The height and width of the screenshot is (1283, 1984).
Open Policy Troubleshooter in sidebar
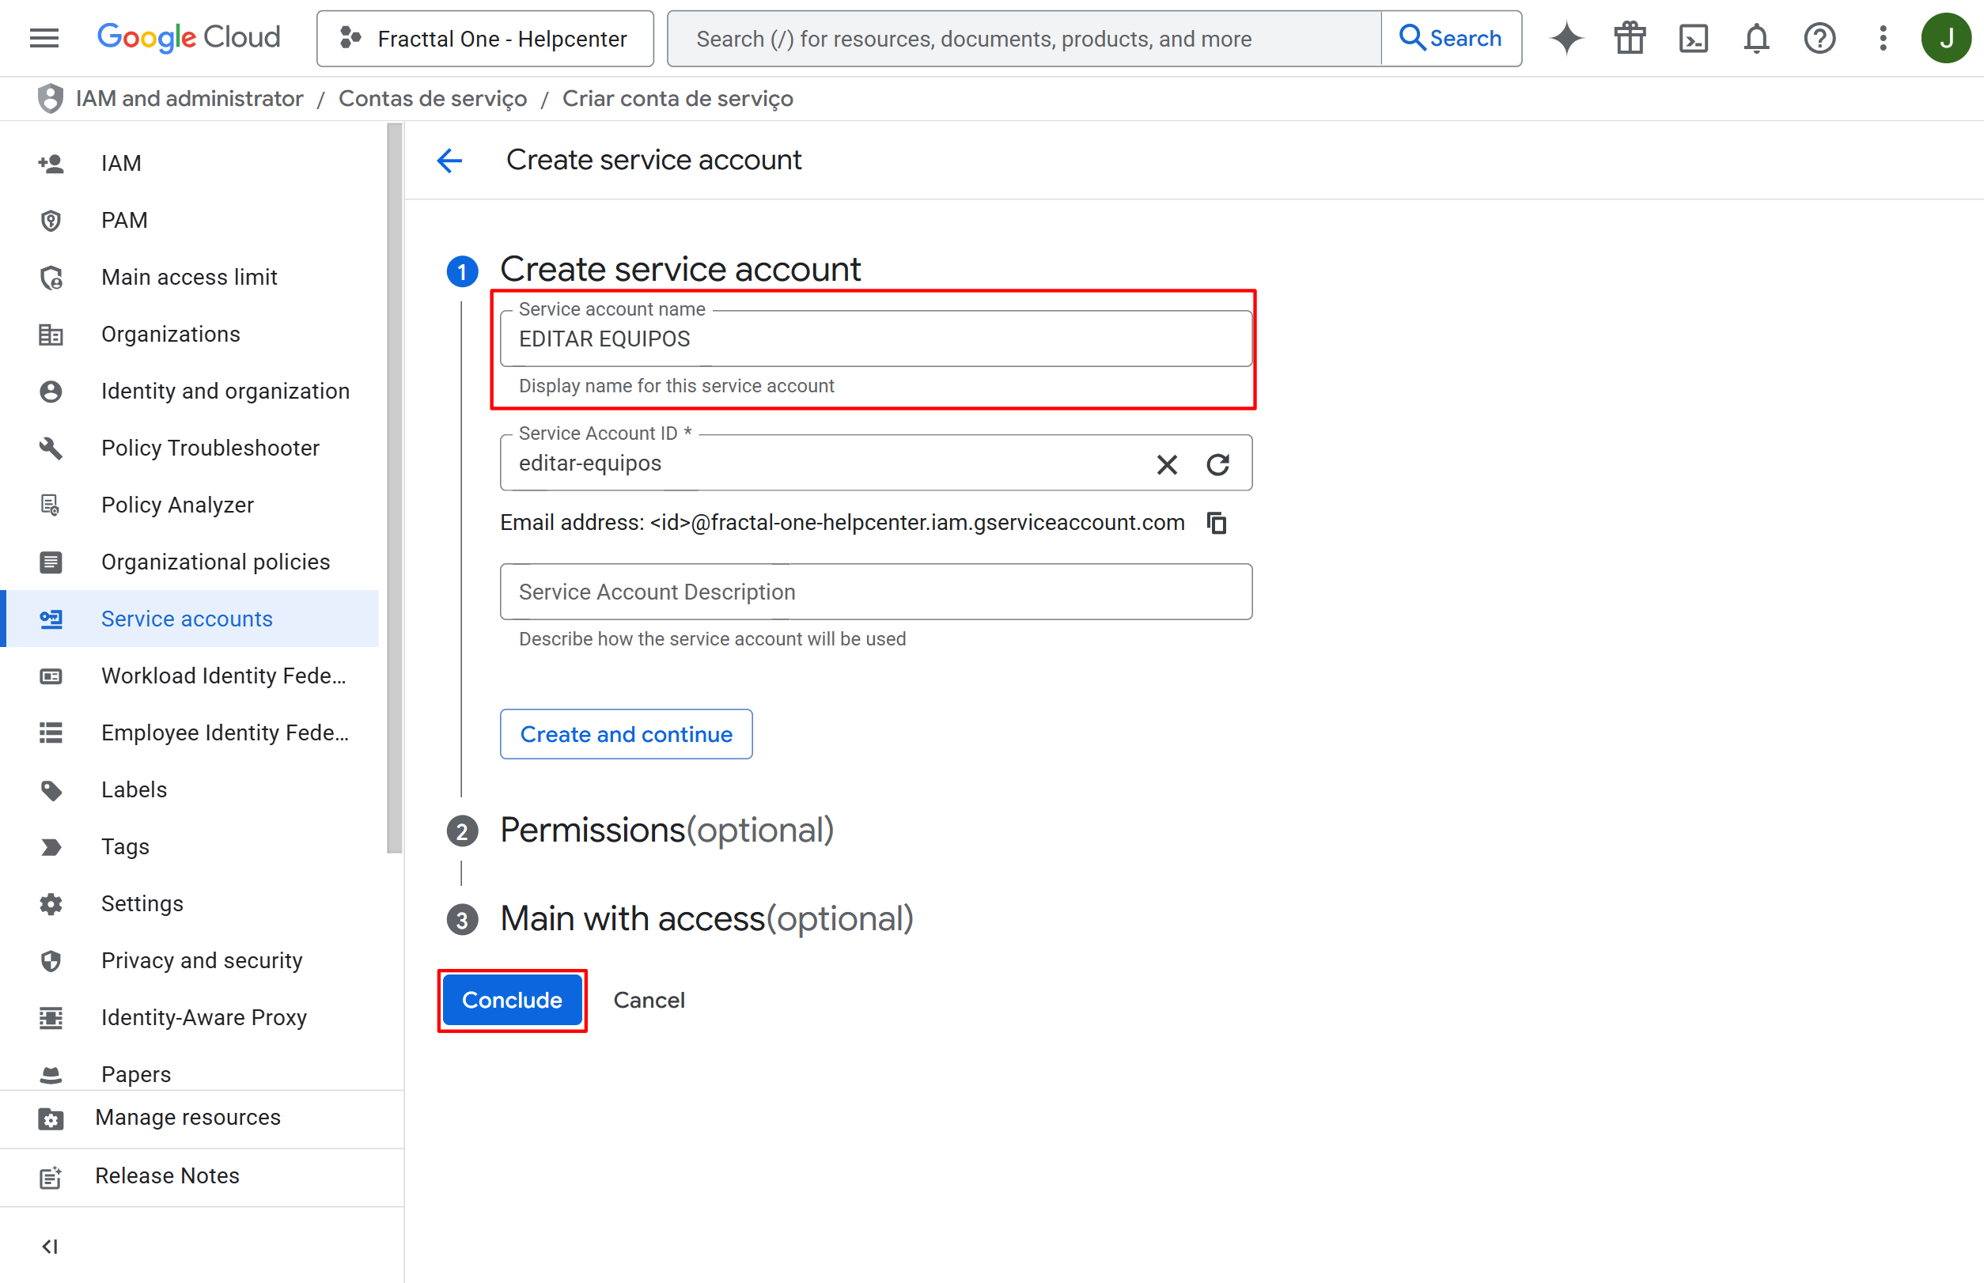click(210, 448)
